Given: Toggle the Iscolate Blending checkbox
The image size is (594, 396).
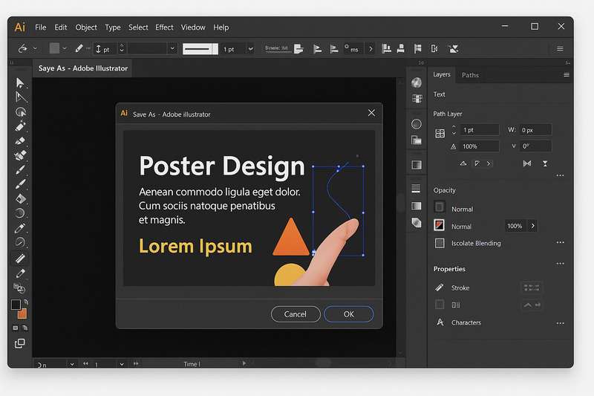Looking at the screenshot, I should [x=440, y=243].
